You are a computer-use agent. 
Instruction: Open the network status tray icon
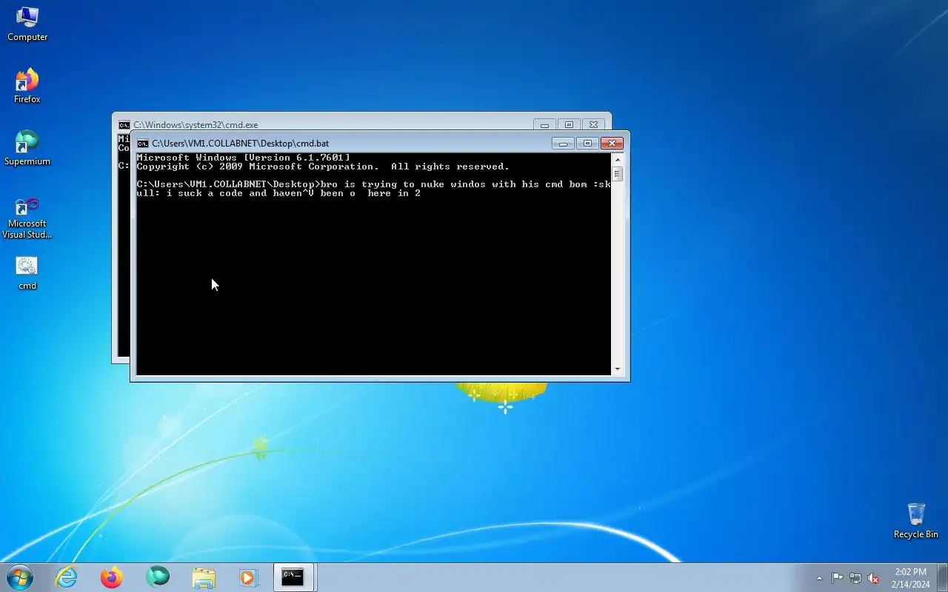tap(855, 578)
